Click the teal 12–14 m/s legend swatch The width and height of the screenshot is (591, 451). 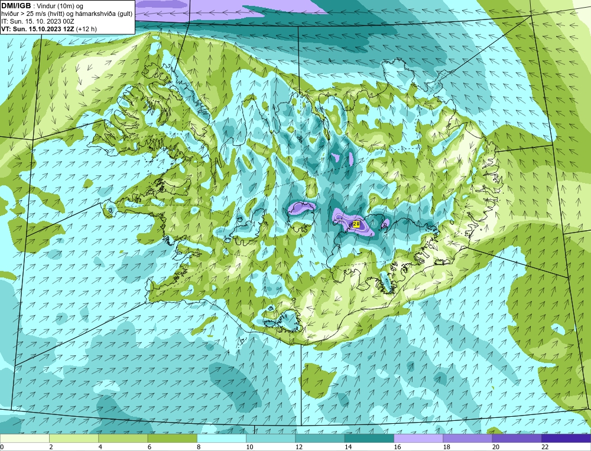pos(320,438)
